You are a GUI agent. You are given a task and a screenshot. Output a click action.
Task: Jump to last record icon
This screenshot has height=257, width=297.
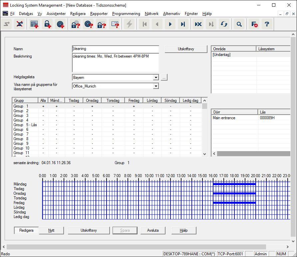coord(183,24)
